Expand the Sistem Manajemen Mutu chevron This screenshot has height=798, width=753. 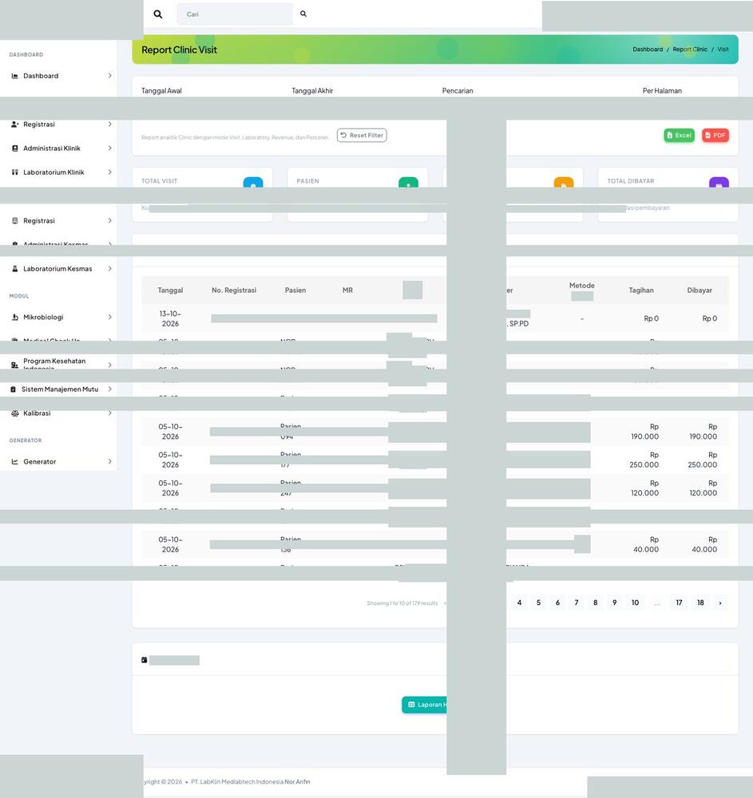click(x=109, y=389)
